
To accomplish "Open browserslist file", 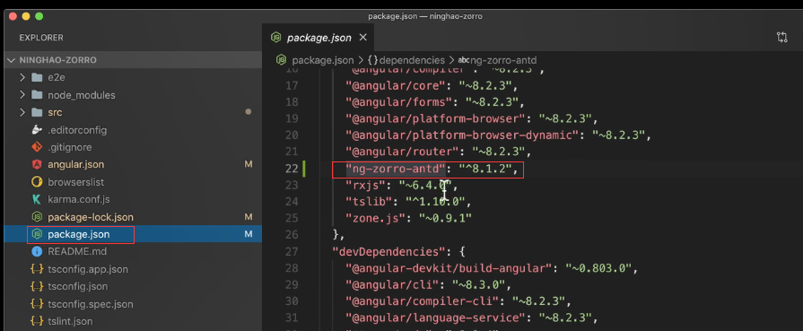I will click(x=75, y=182).
